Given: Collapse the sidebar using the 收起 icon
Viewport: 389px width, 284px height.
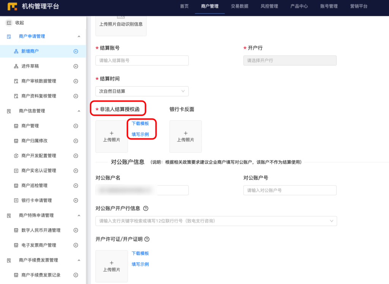Looking at the screenshot, I should (x=8, y=22).
